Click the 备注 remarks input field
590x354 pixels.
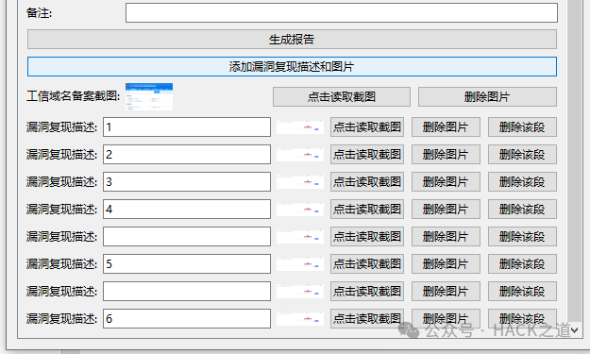[x=342, y=13]
